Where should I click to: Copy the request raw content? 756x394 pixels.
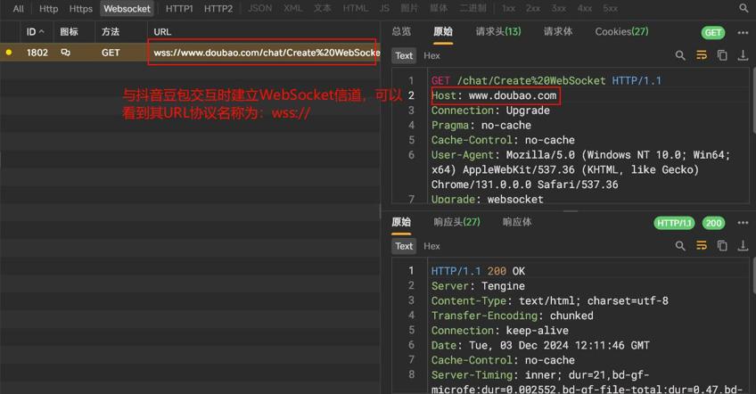(x=722, y=55)
